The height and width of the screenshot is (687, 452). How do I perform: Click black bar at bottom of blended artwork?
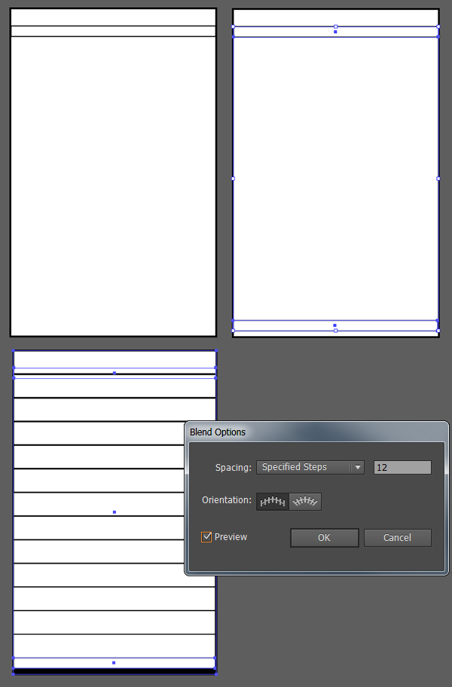[114, 670]
